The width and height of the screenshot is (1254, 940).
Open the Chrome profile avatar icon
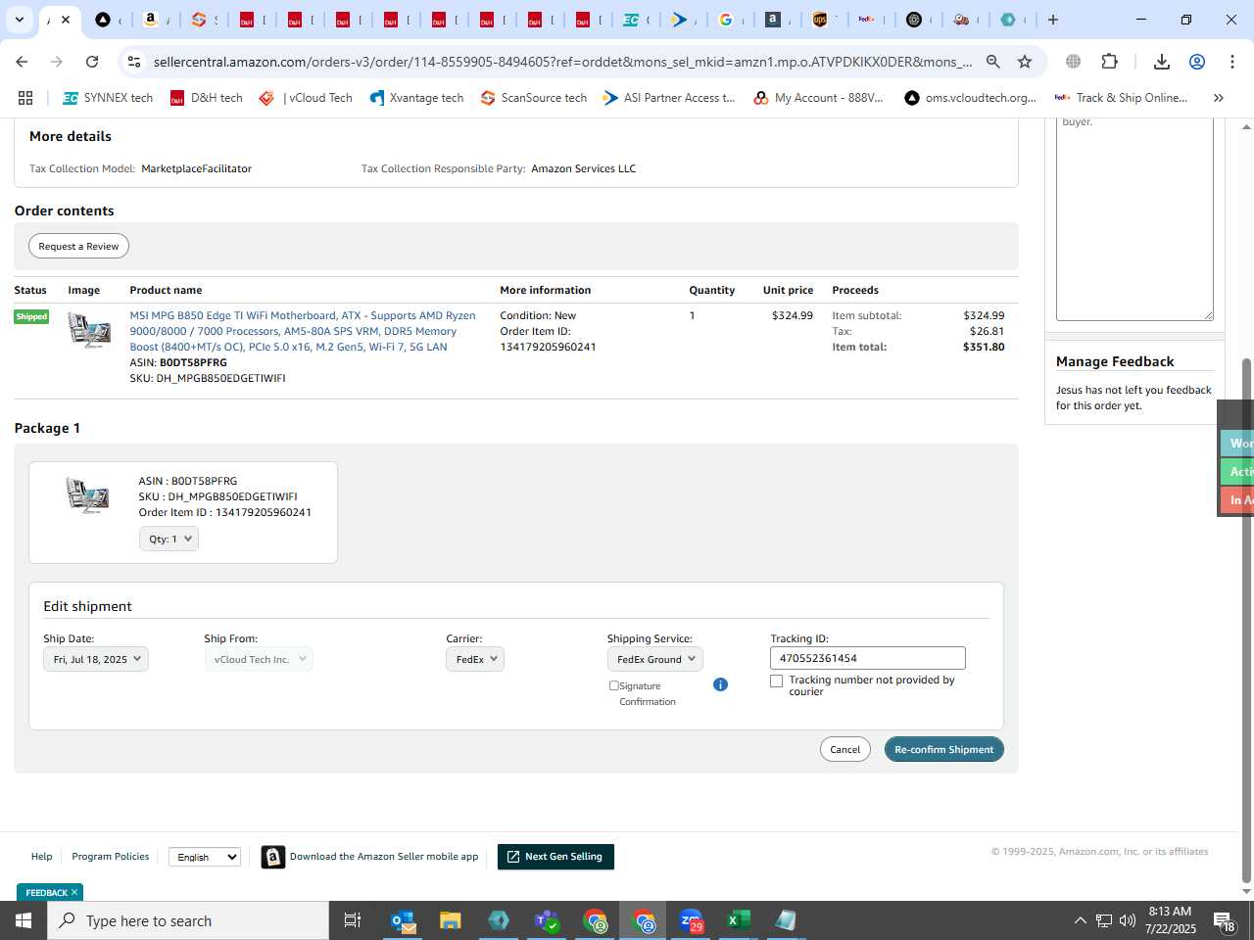click(1197, 62)
